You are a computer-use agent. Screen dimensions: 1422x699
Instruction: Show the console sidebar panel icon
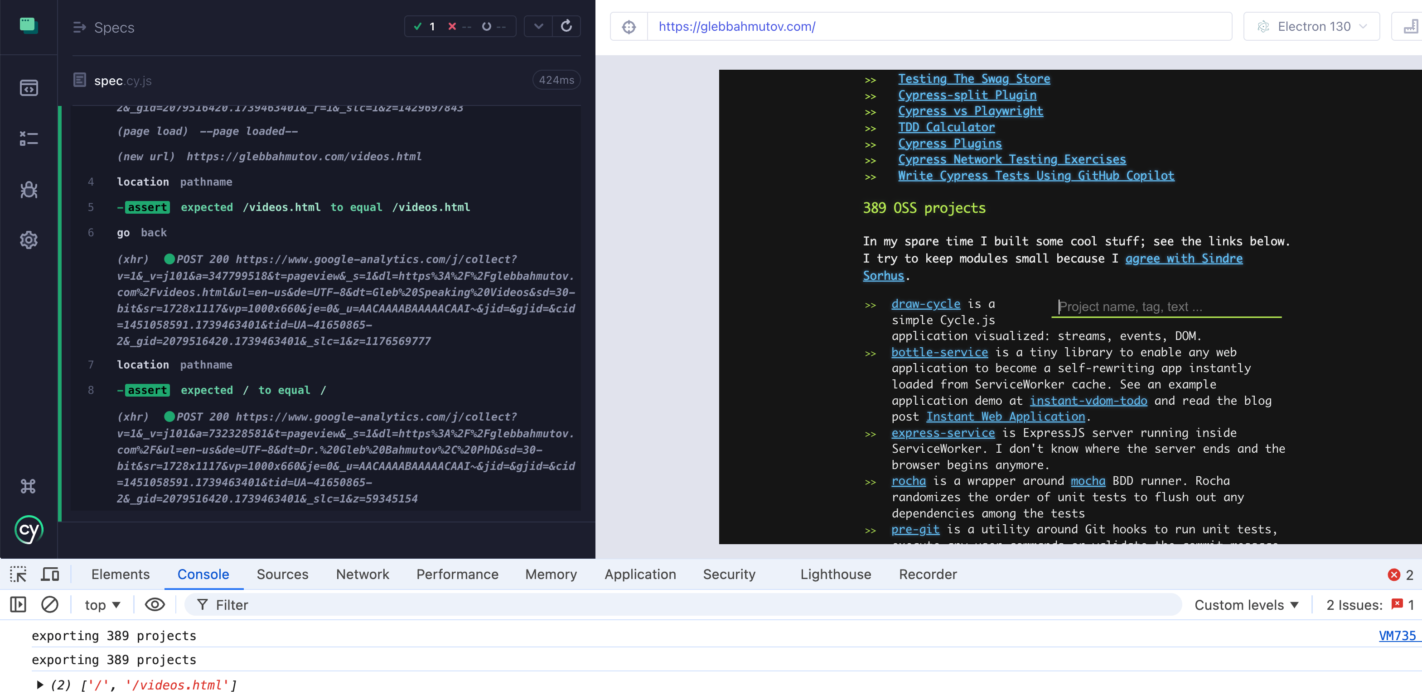coord(18,605)
